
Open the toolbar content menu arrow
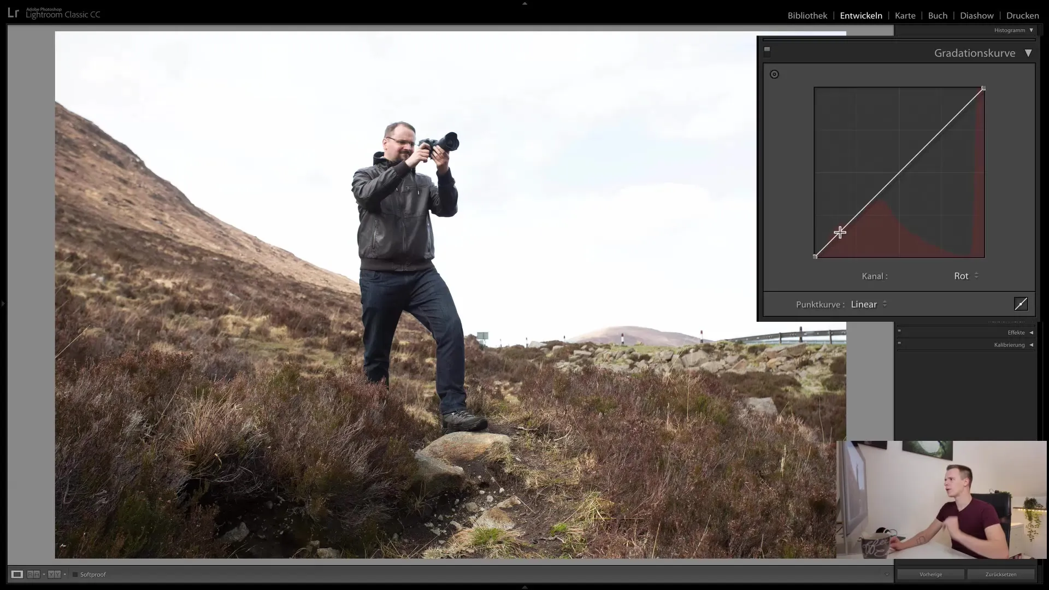point(887,574)
